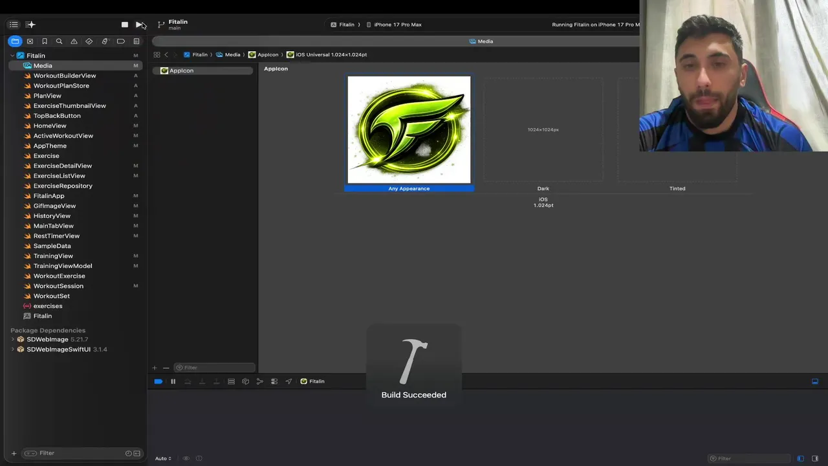Run the project with the play button
The width and height of the screenshot is (828, 466).
coord(139,25)
